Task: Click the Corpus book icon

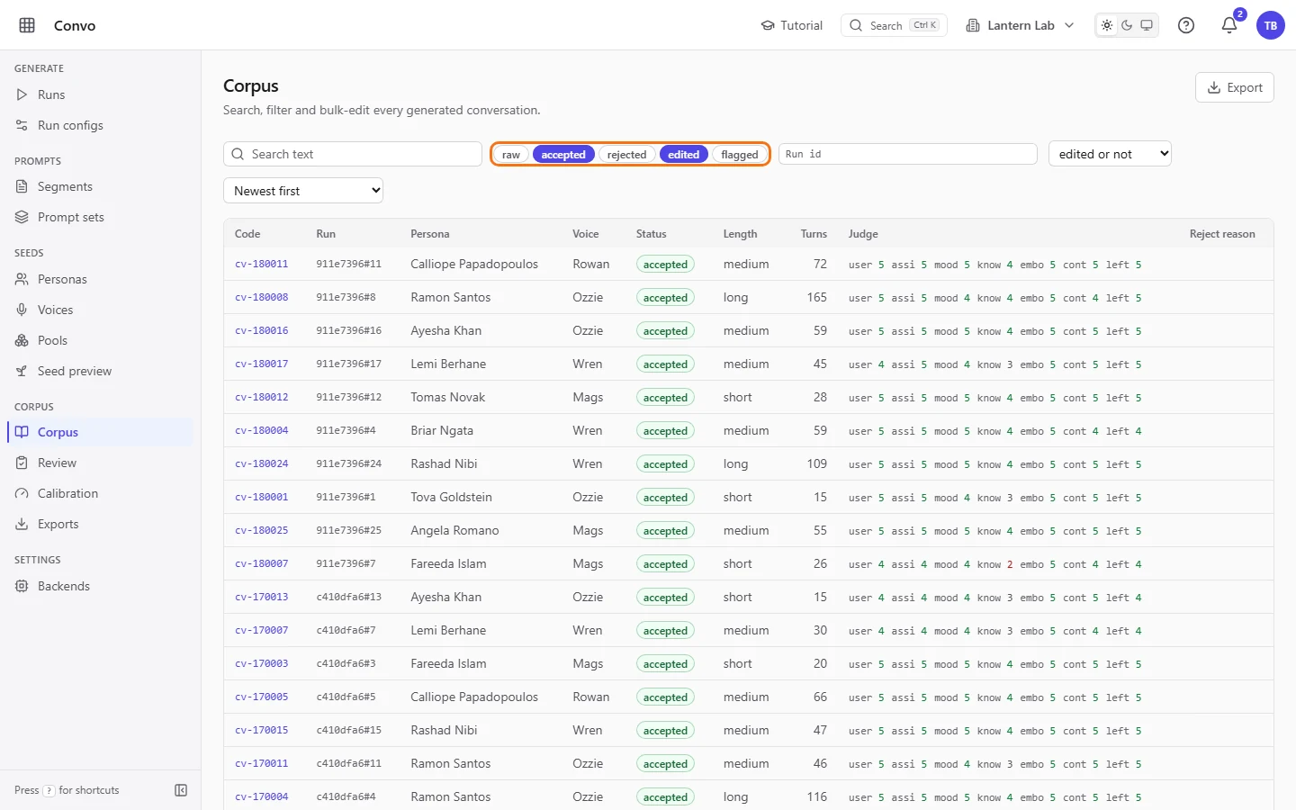Action: point(22,432)
